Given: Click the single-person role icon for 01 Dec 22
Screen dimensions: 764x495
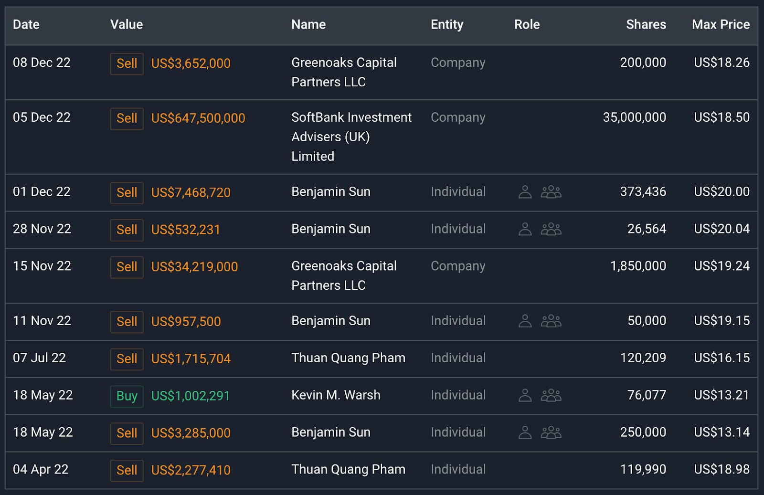Looking at the screenshot, I should pos(525,192).
